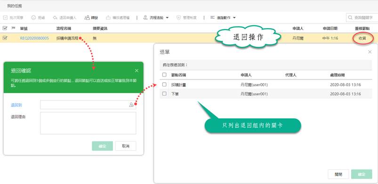Uncheck the REQ2020080005 row checkbox
This screenshot has height=184, width=378.
coord(5,38)
